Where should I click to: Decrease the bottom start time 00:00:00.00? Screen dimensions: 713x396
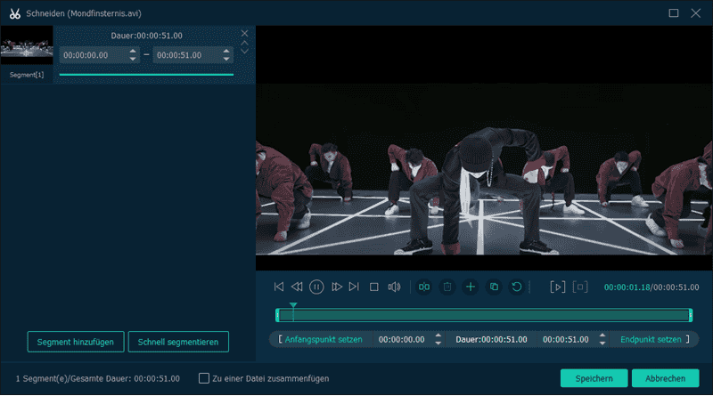(438, 343)
